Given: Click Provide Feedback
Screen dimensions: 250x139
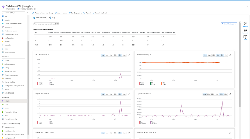Looking at the screenshot, I should click(100, 13).
